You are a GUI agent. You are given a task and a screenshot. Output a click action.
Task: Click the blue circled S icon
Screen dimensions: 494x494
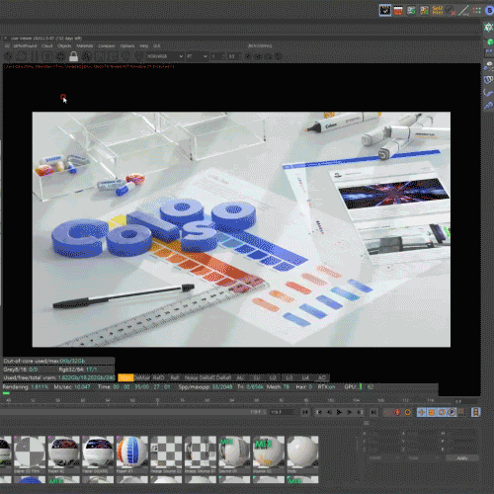point(489,10)
